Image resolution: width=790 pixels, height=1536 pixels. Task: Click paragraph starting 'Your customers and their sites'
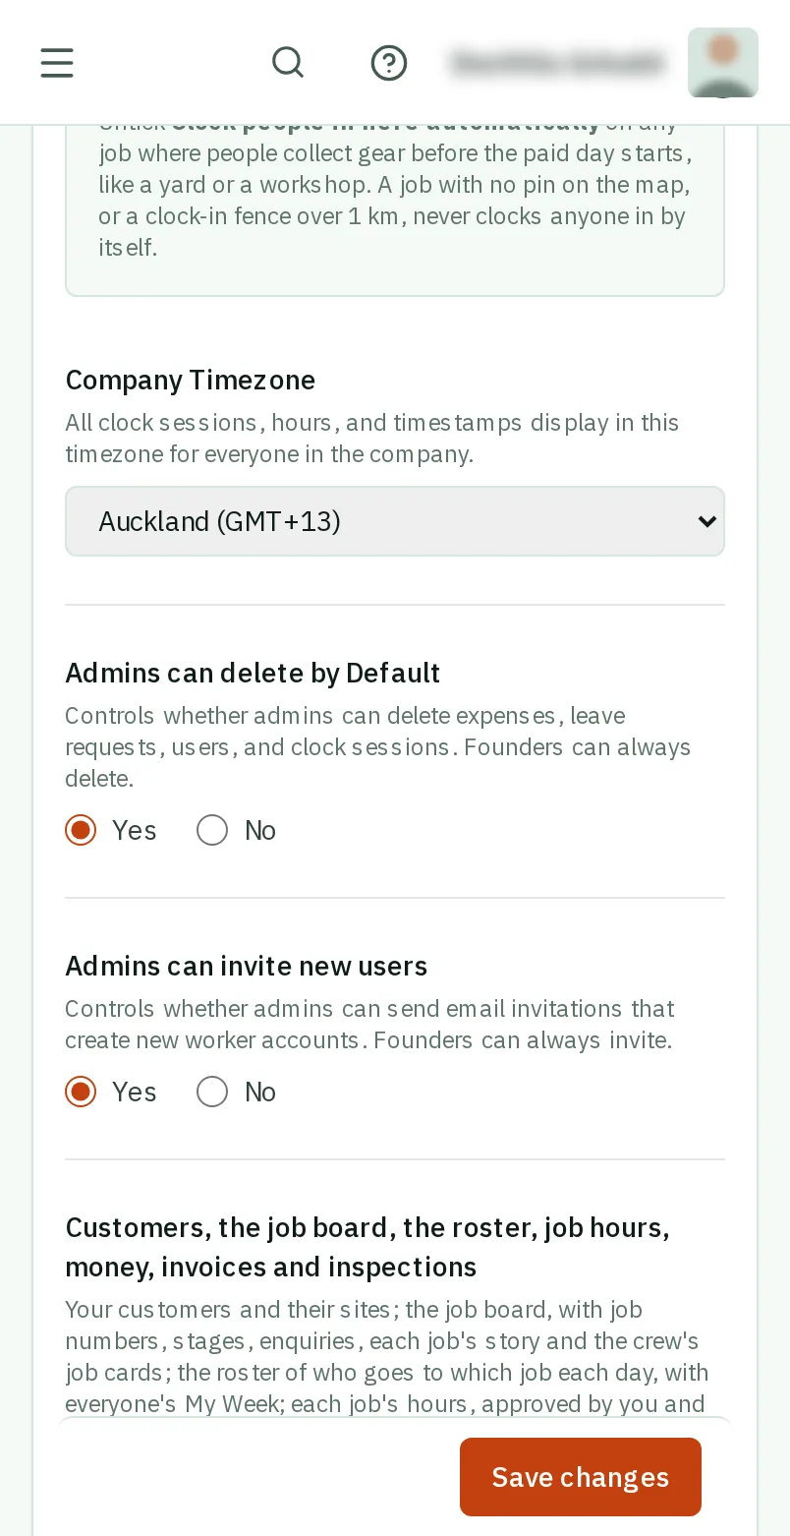[388, 1356]
